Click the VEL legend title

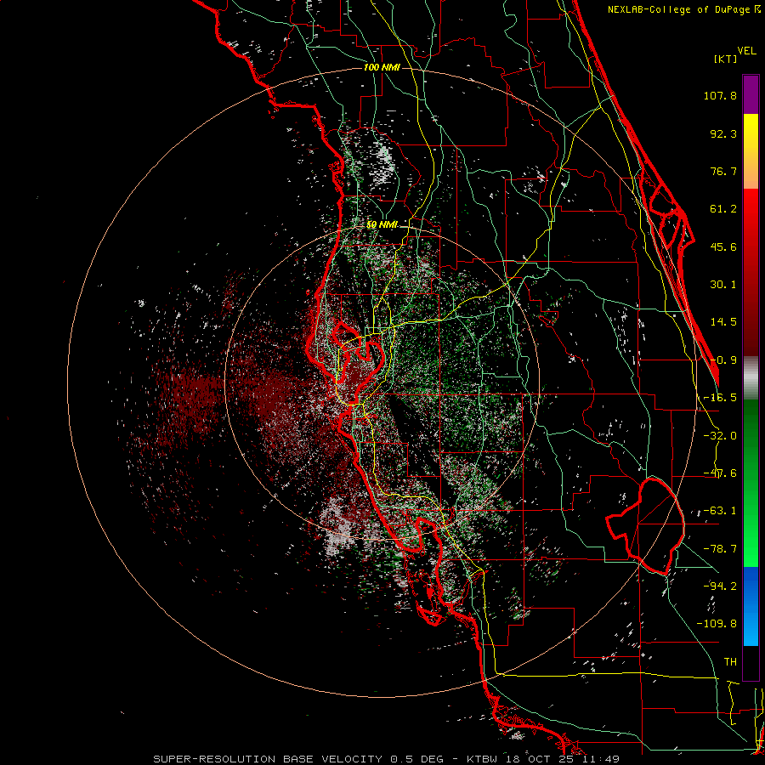point(746,51)
